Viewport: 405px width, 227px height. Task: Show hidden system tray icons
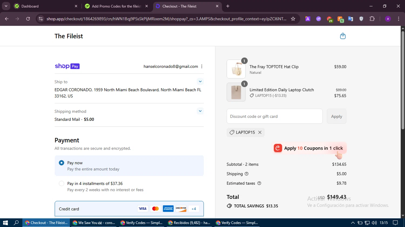point(353,223)
